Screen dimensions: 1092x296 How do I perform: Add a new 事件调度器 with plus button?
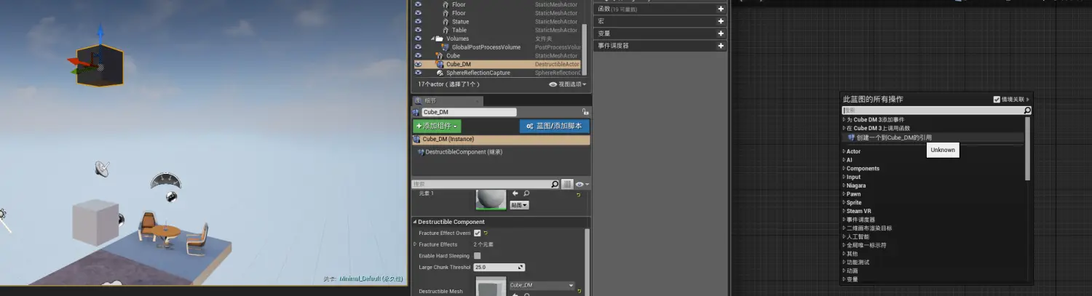pyautogui.click(x=721, y=46)
